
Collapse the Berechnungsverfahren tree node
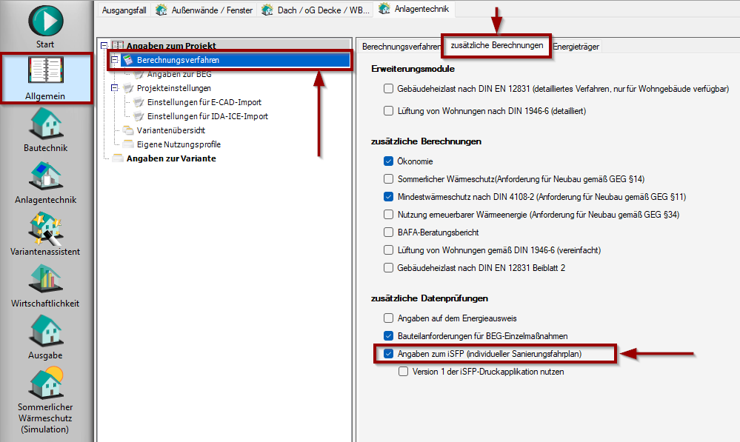pos(115,60)
